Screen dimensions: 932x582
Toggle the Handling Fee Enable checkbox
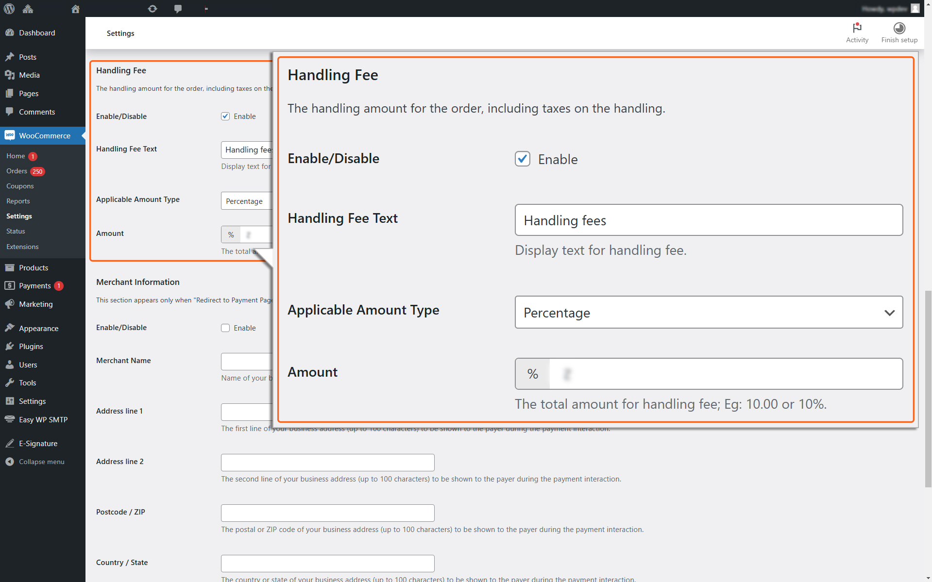(225, 116)
